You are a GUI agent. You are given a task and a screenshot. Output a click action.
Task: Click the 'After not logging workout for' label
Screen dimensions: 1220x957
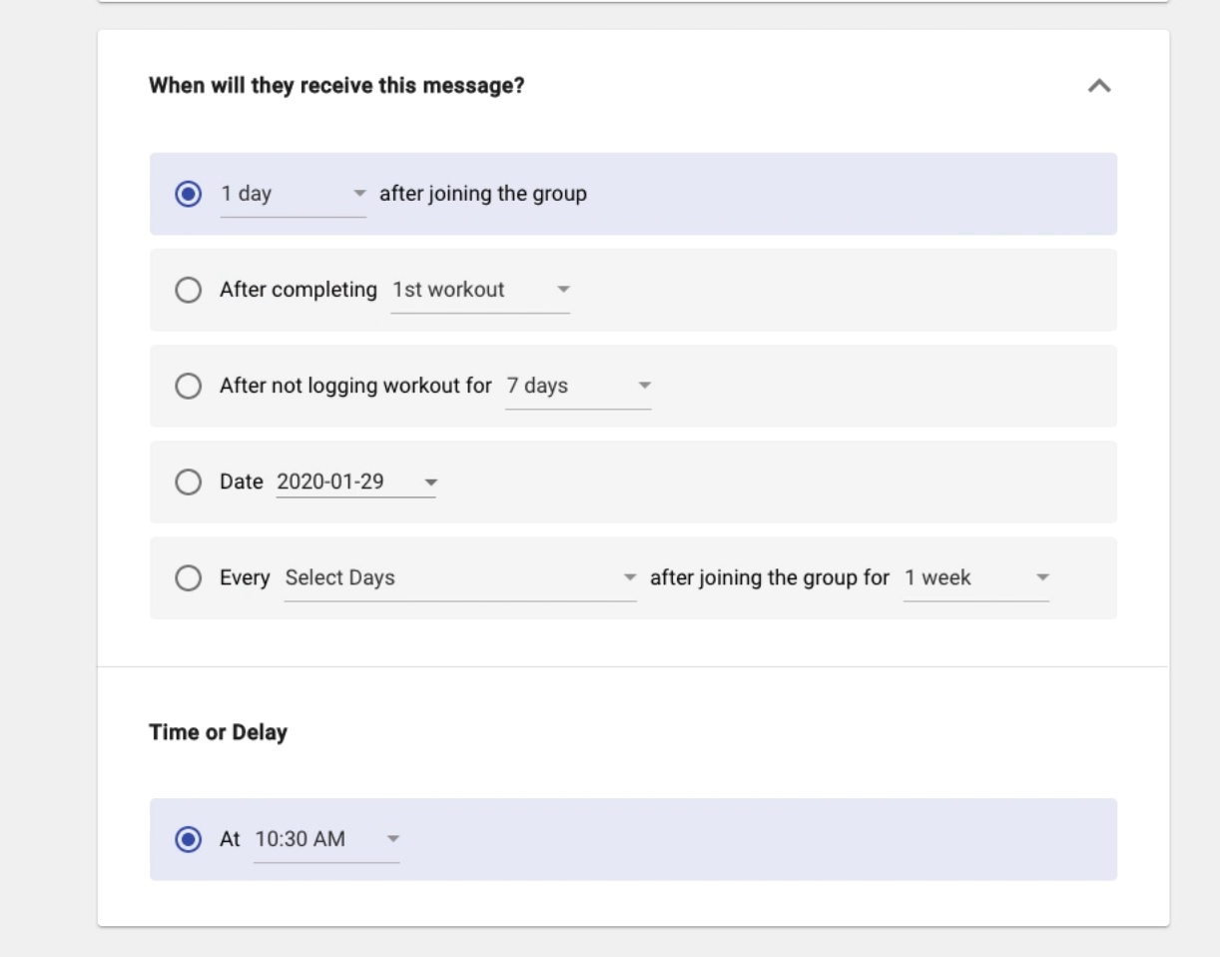[356, 387]
